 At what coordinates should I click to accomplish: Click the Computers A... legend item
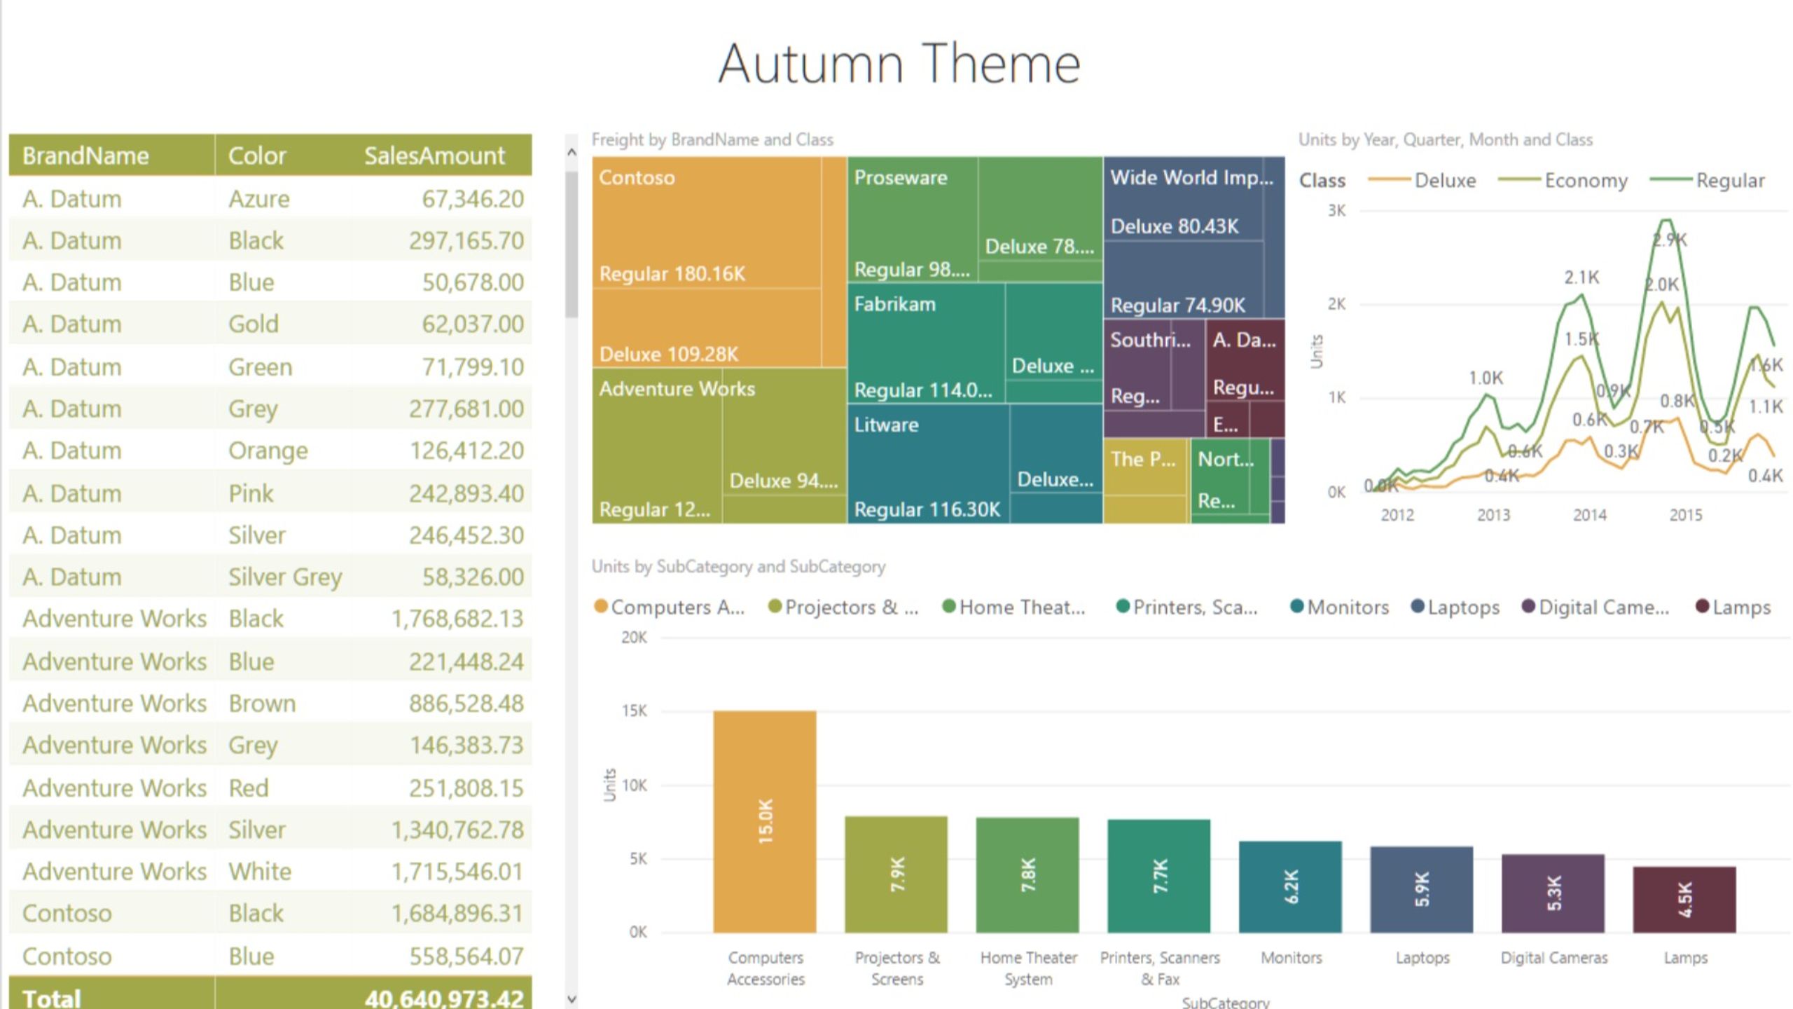pyautogui.click(x=669, y=607)
